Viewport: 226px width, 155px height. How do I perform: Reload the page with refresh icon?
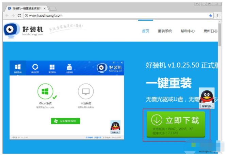pyautogui.click(x=19, y=16)
